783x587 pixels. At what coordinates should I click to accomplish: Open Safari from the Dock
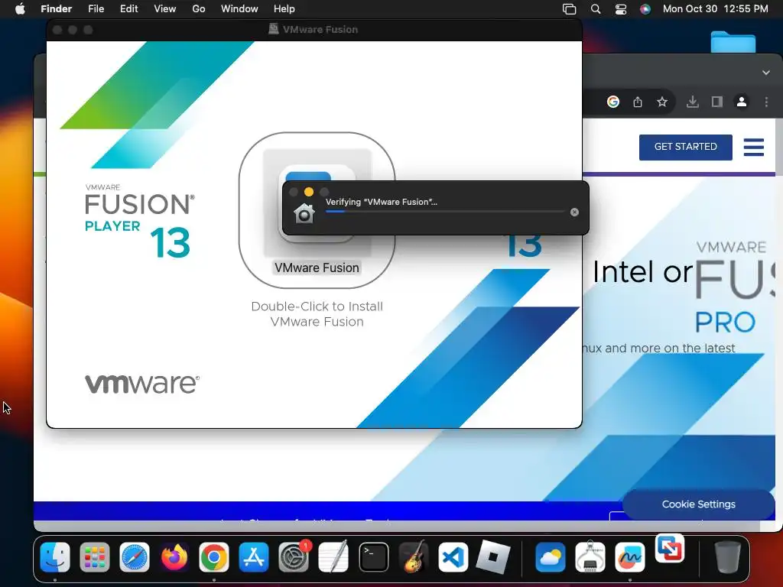tap(135, 556)
